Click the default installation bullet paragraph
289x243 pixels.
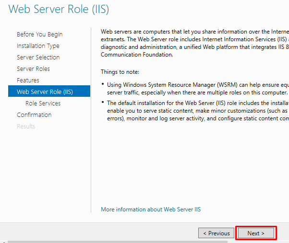coord(197,111)
